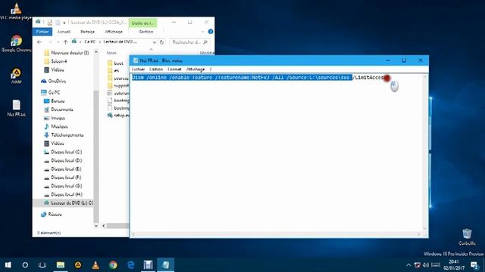Open Cortana search circle on taskbar
Image resolution: width=485 pixels, height=272 pixels.
pyautogui.click(x=25, y=264)
